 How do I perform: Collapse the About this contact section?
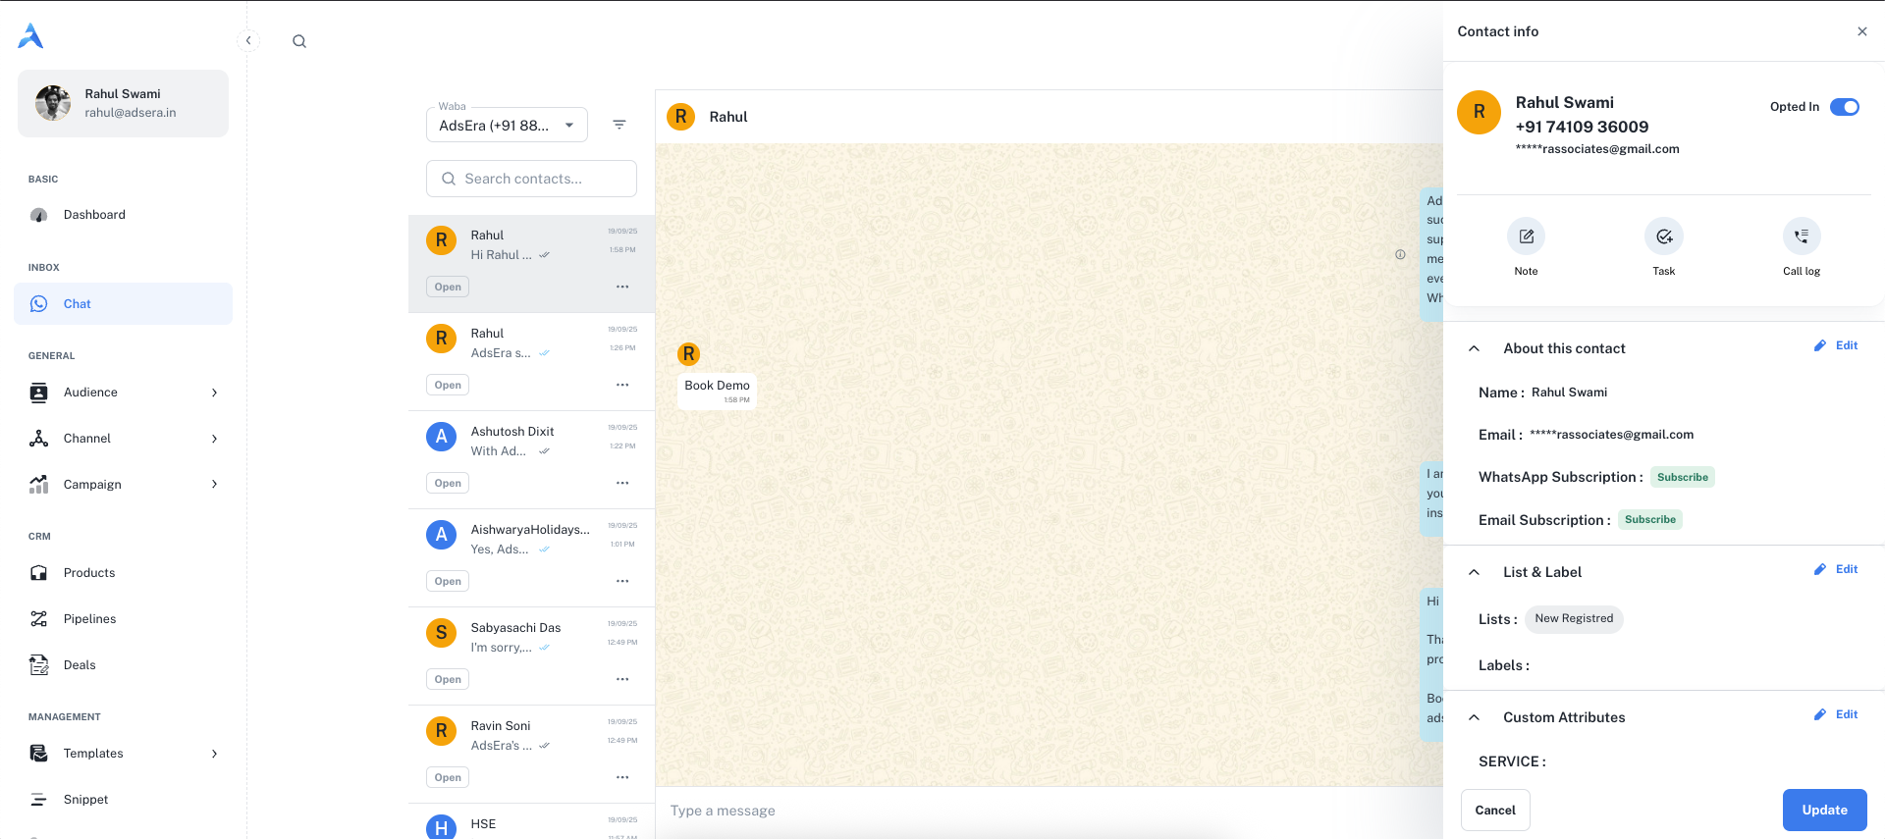pos(1474,348)
